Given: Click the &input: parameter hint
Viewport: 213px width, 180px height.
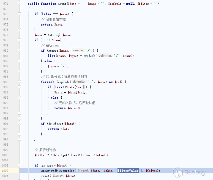Looking at the screenshot, I should 83,170.
